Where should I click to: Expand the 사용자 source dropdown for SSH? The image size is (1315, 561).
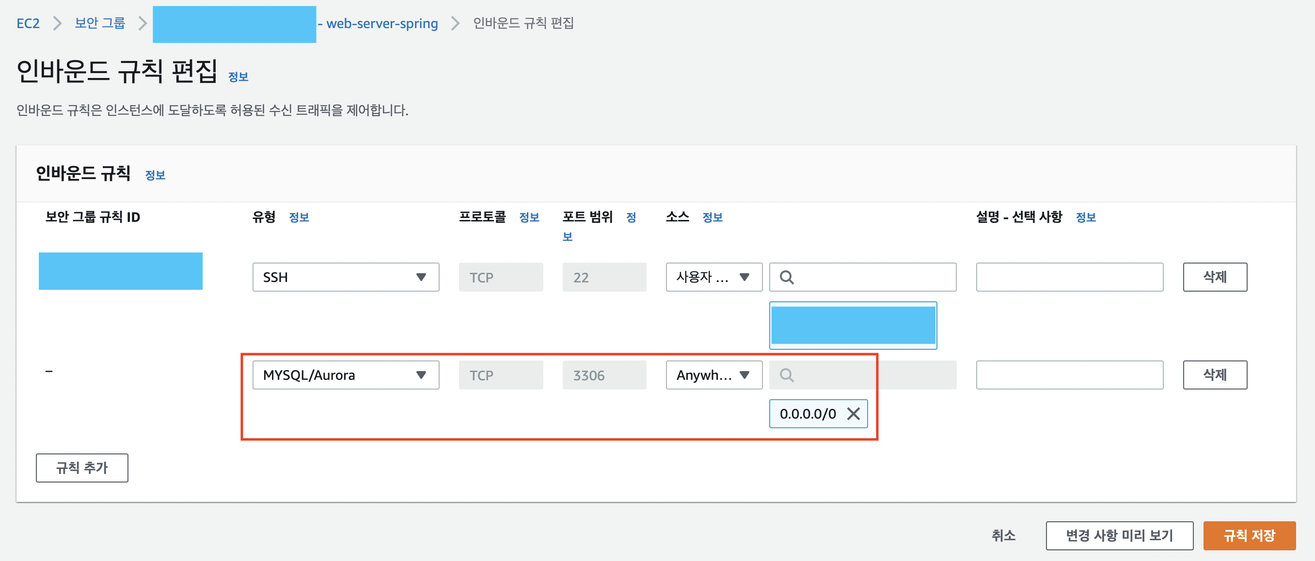713,278
